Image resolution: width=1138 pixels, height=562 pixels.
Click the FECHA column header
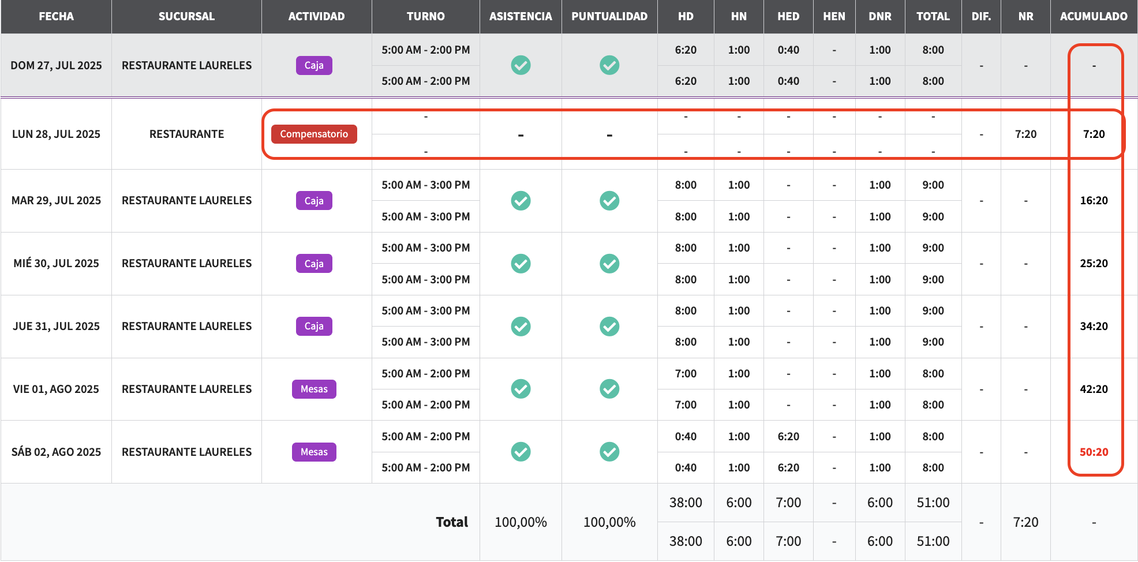coord(56,16)
